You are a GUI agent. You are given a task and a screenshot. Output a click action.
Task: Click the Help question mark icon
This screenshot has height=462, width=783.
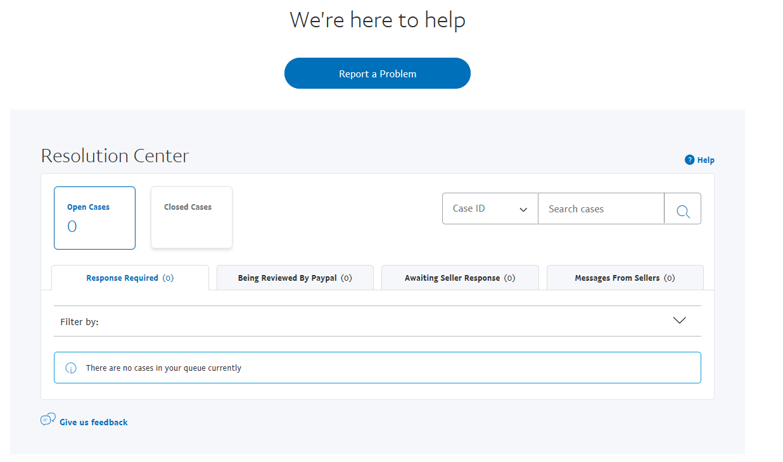(x=689, y=160)
